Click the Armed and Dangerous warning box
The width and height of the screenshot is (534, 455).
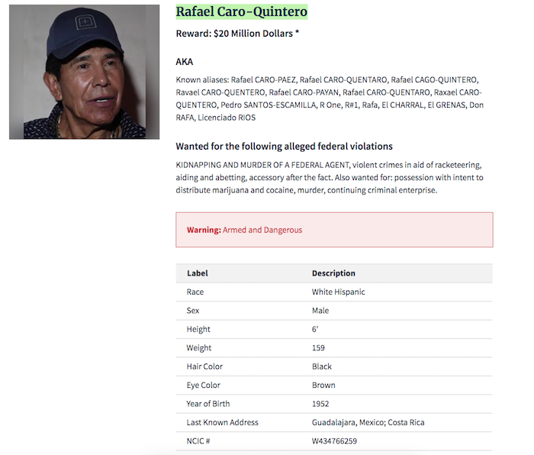334,230
